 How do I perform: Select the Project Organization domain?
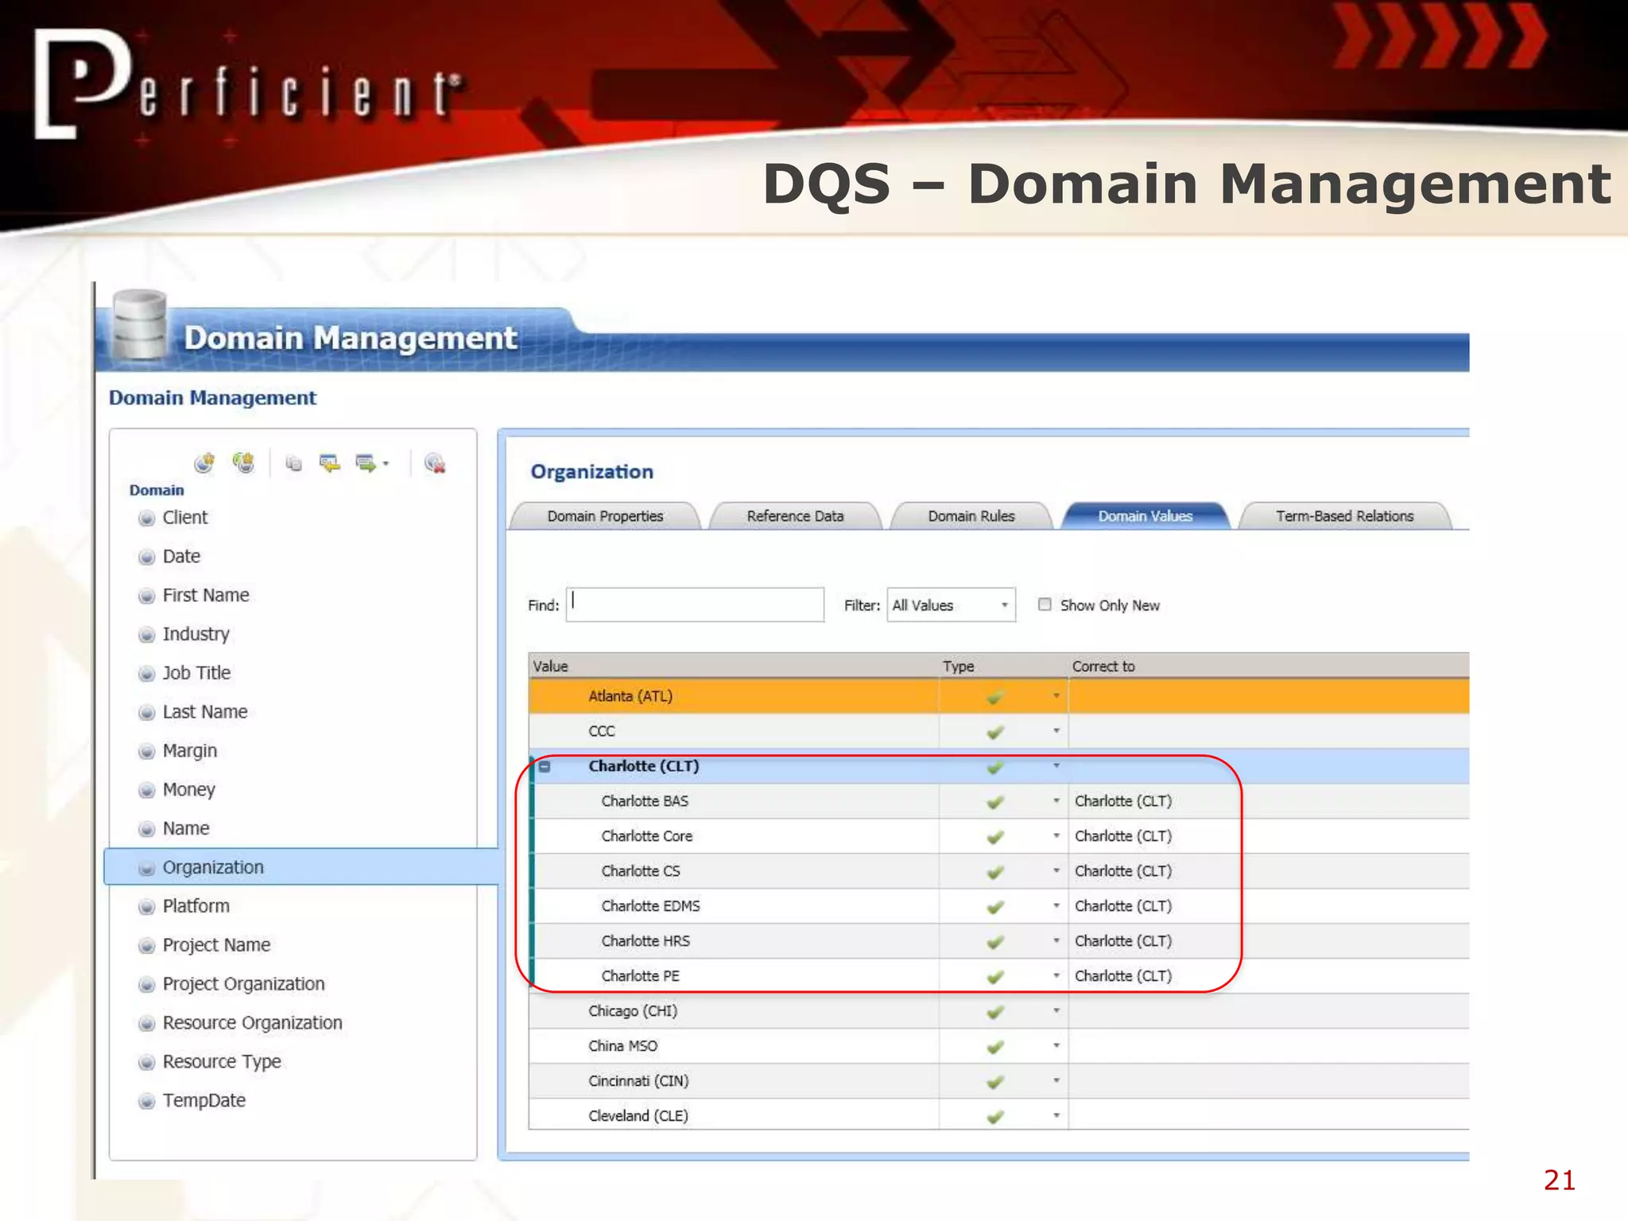243,984
